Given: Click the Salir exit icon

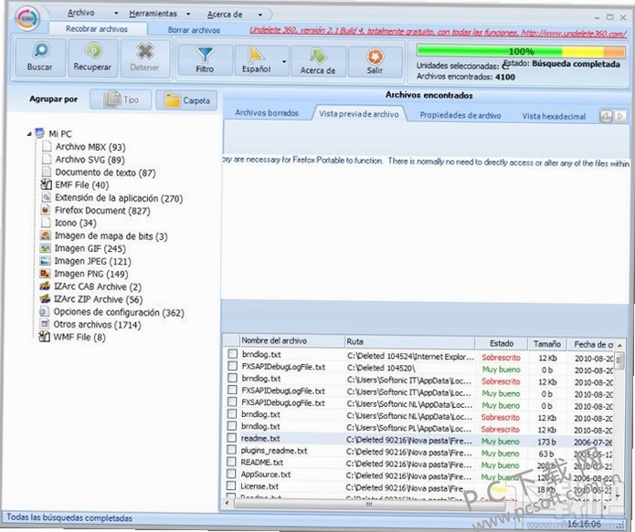Looking at the screenshot, I should pos(375,57).
